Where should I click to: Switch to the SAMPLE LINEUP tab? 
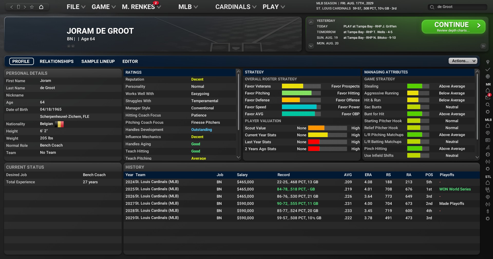point(98,61)
